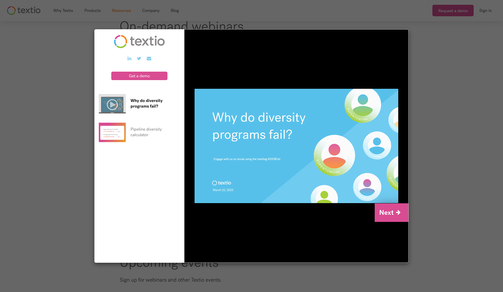The image size is (503, 292).
Task: Open the Resources menu
Action: coord(121,10)
